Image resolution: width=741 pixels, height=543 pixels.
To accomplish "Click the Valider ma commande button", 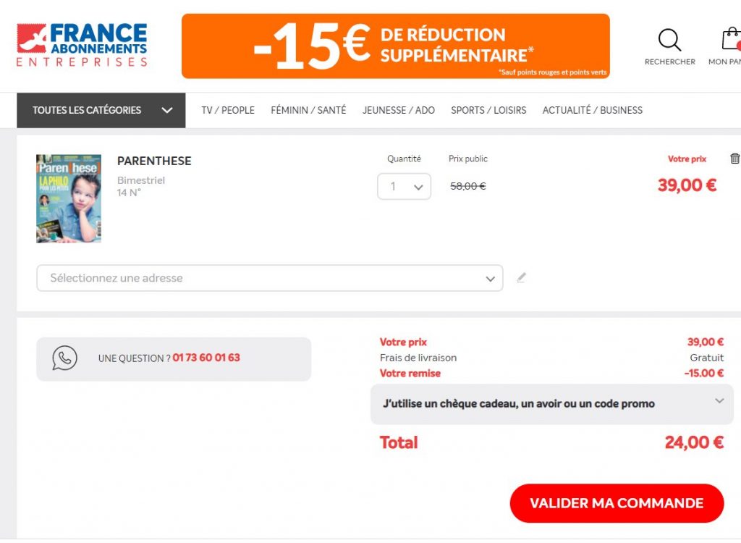I will tap(617, 503).
